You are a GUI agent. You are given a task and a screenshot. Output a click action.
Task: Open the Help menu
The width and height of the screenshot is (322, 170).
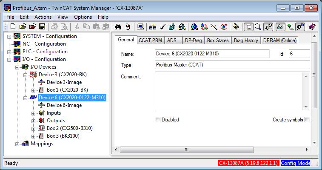(103, 17)
